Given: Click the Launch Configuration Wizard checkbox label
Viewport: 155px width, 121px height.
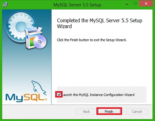Looking at the screenshot, I should coord(98,95).
